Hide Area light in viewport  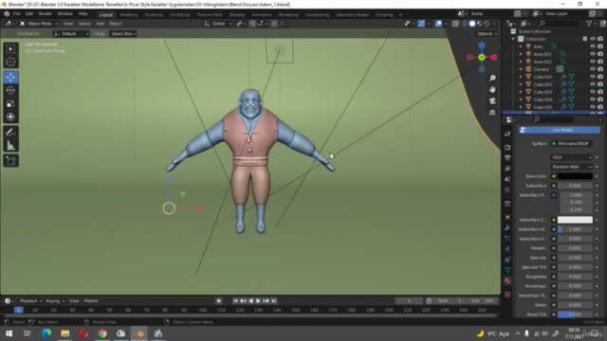592,46
